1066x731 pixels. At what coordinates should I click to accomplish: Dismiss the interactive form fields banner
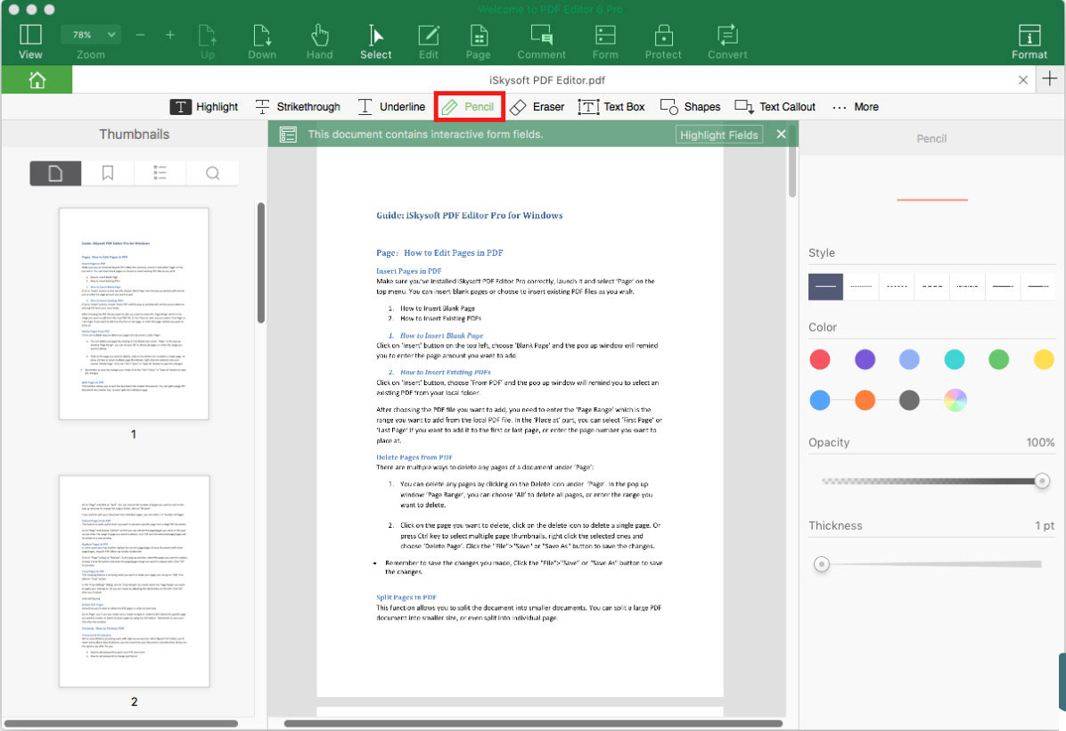(780, 134)
